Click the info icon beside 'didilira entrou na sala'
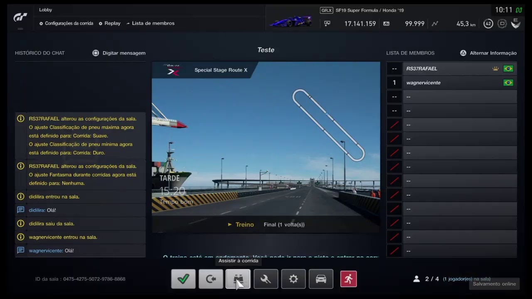Image resolution: width=532 pixels, height=299 pixels. pos(20,197)
